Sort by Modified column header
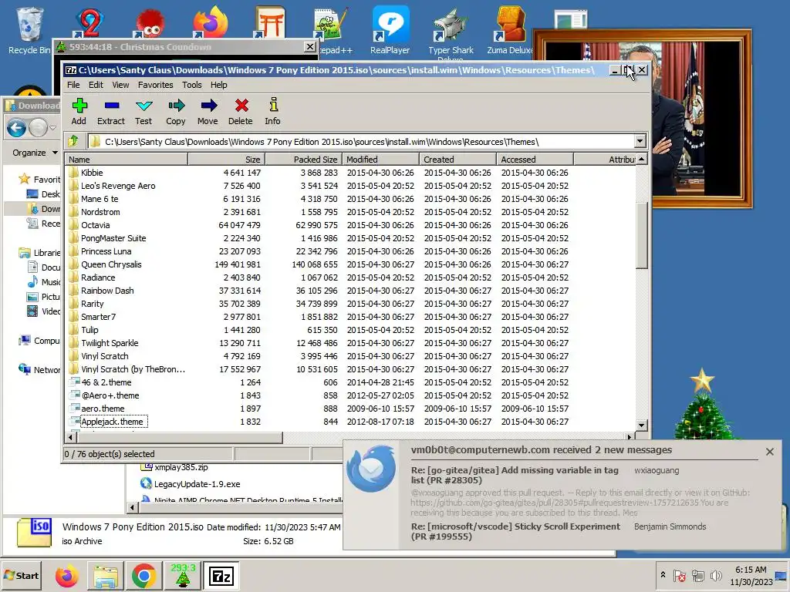790x592 pixels. coord(381,159)
